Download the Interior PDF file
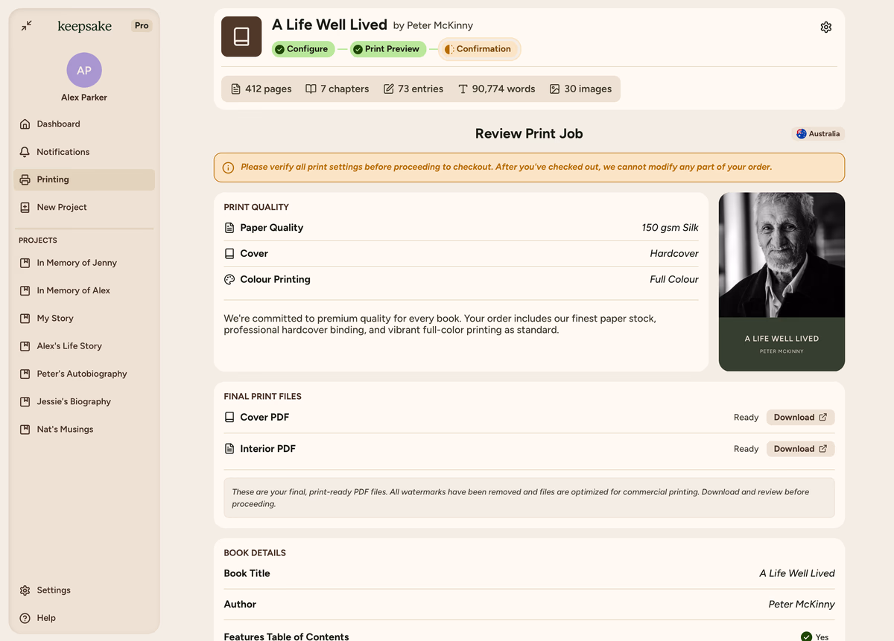Viewport: 894px width, 641px height. [x=799, y=449]
